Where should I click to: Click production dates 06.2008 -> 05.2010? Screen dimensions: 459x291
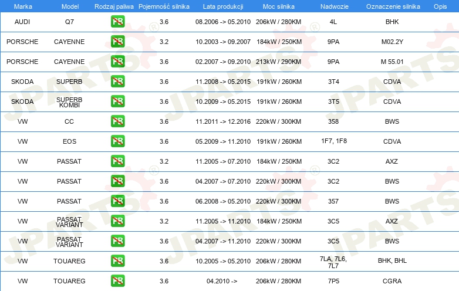tap(223, 201)
